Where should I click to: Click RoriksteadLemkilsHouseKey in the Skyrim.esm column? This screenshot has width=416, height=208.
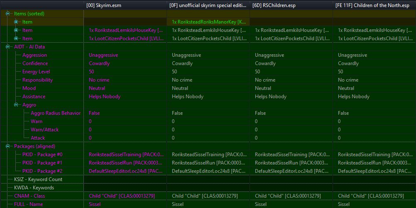point(125,30)
